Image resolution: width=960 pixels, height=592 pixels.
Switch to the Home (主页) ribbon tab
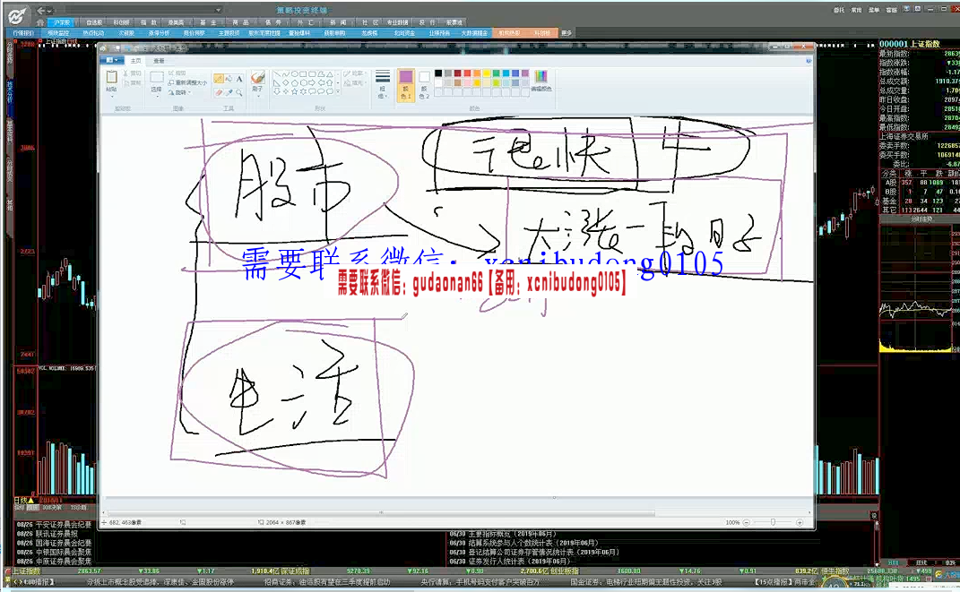(x=136, y=61)
